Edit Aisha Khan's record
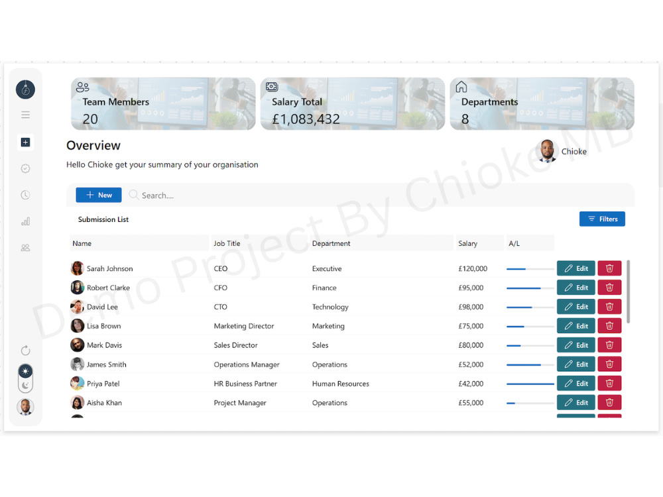This screenshot has height=497, width=663. click(x=575, y=403)
